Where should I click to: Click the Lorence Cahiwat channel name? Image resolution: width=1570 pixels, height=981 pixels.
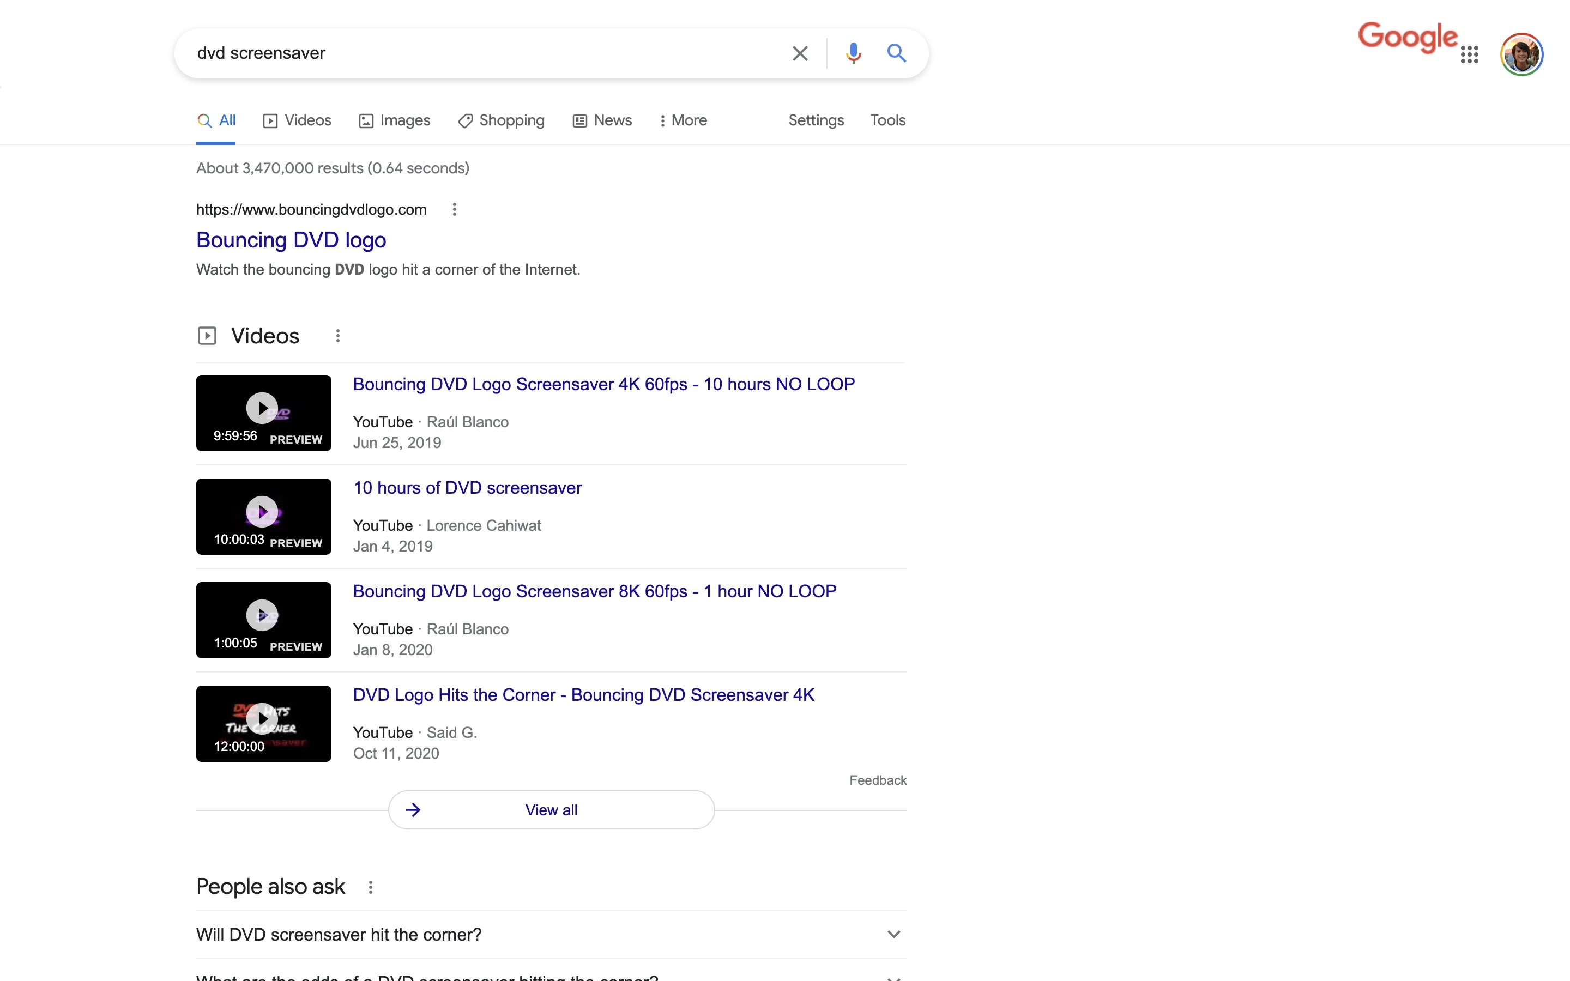[x=484, y=525]
